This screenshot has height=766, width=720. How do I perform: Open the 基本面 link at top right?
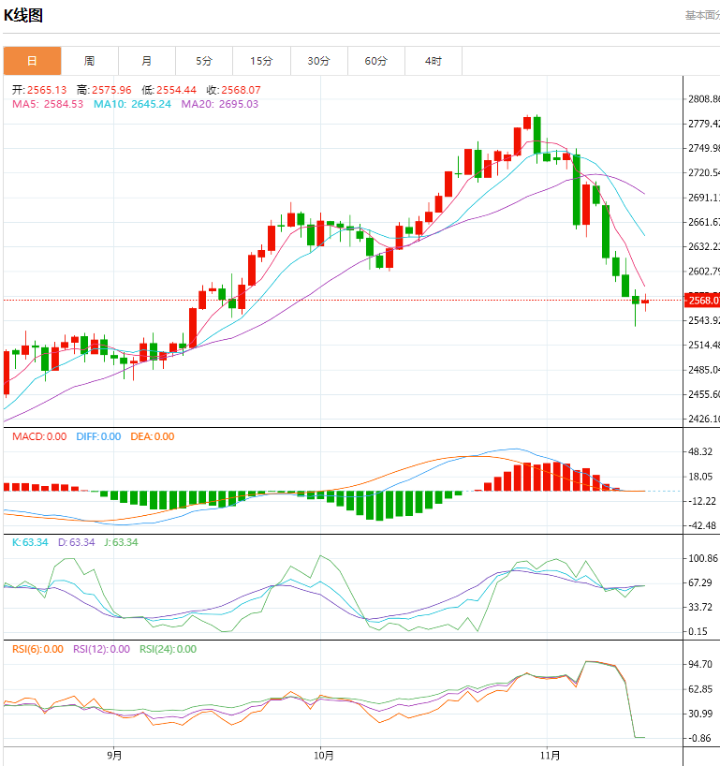tap(701, 15)
